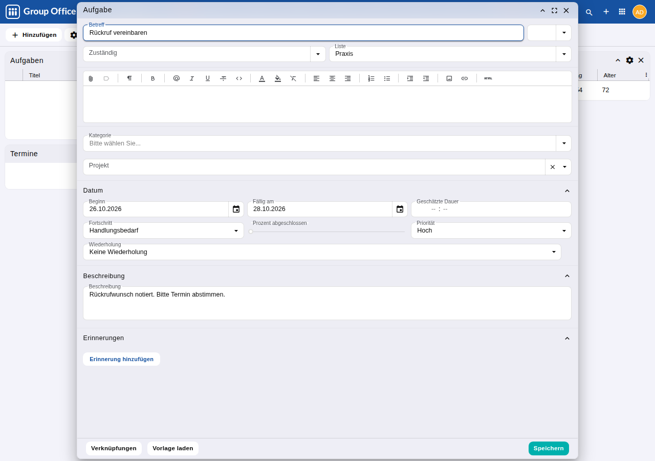
Task: Open the text color picker
Action: 262,78
